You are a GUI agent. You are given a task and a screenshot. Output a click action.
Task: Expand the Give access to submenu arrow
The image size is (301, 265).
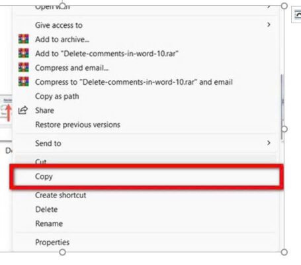(x=269, y=25)
